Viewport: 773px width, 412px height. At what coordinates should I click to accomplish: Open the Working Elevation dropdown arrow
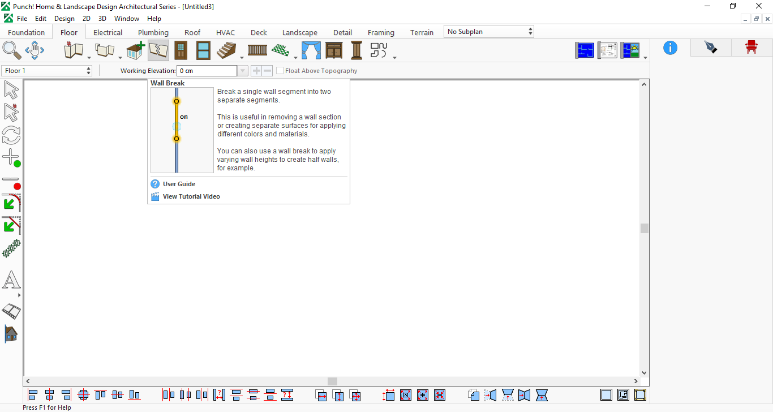pyautogui.click(x=243, y=71)
